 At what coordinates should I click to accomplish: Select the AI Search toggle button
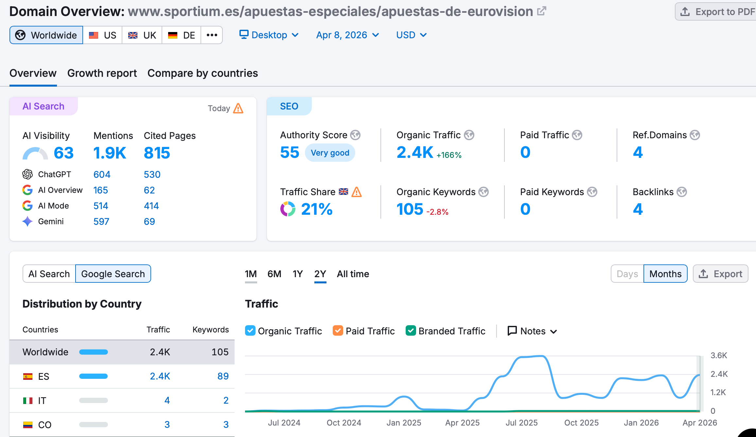49,274
